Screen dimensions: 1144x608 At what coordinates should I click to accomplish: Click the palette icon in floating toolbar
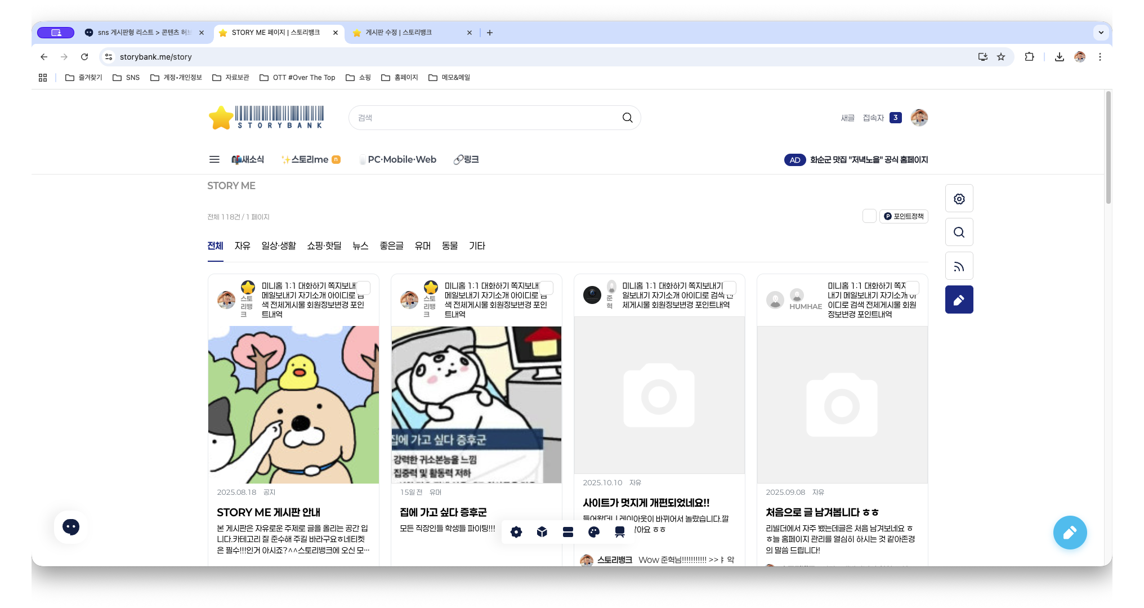tap(593, 532)
